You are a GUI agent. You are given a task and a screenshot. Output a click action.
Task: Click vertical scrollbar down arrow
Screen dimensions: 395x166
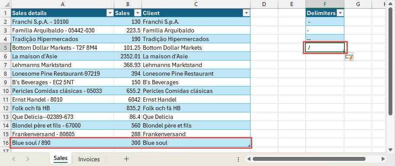[391, 150]
